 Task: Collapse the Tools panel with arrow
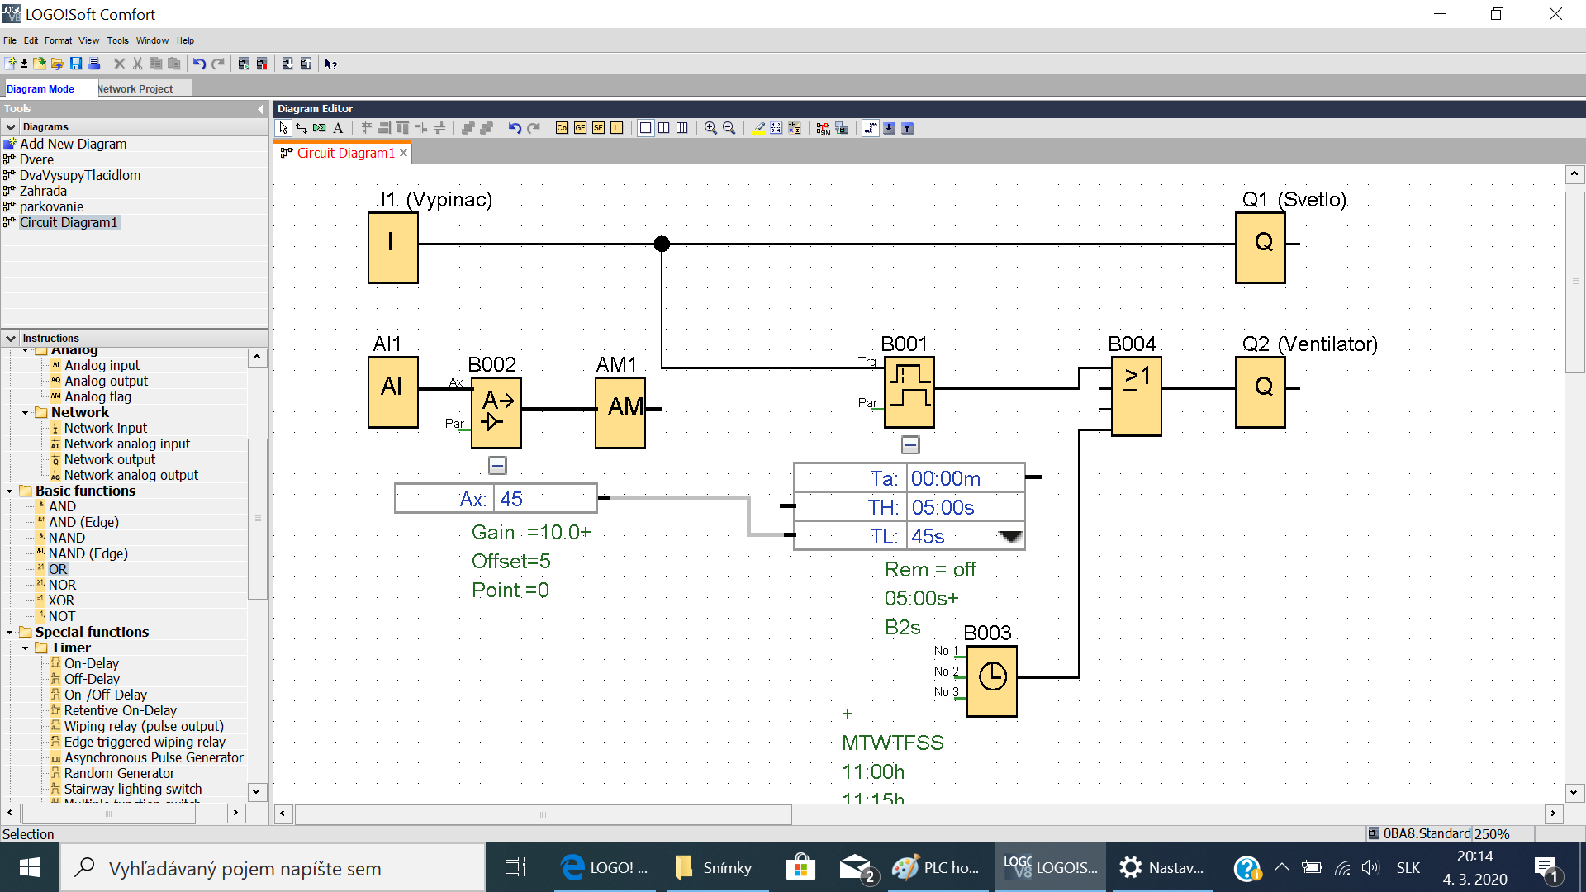(260, 109)
